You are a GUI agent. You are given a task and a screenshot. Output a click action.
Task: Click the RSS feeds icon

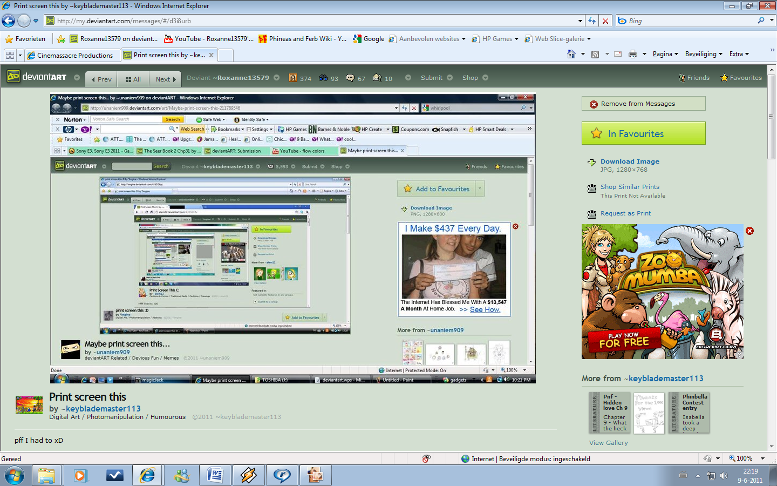pos(595,54)
